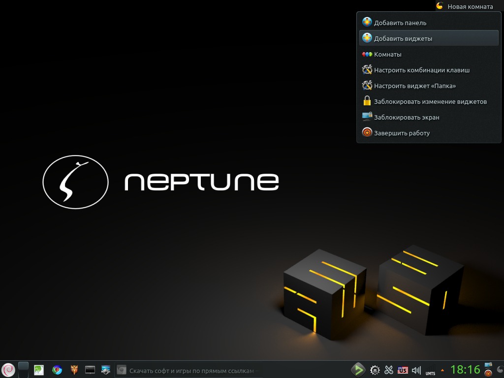This screenshot has height=378, width=504.
Task: Switch keyboard layout via the US flag
Action: [x=403, y=370]
